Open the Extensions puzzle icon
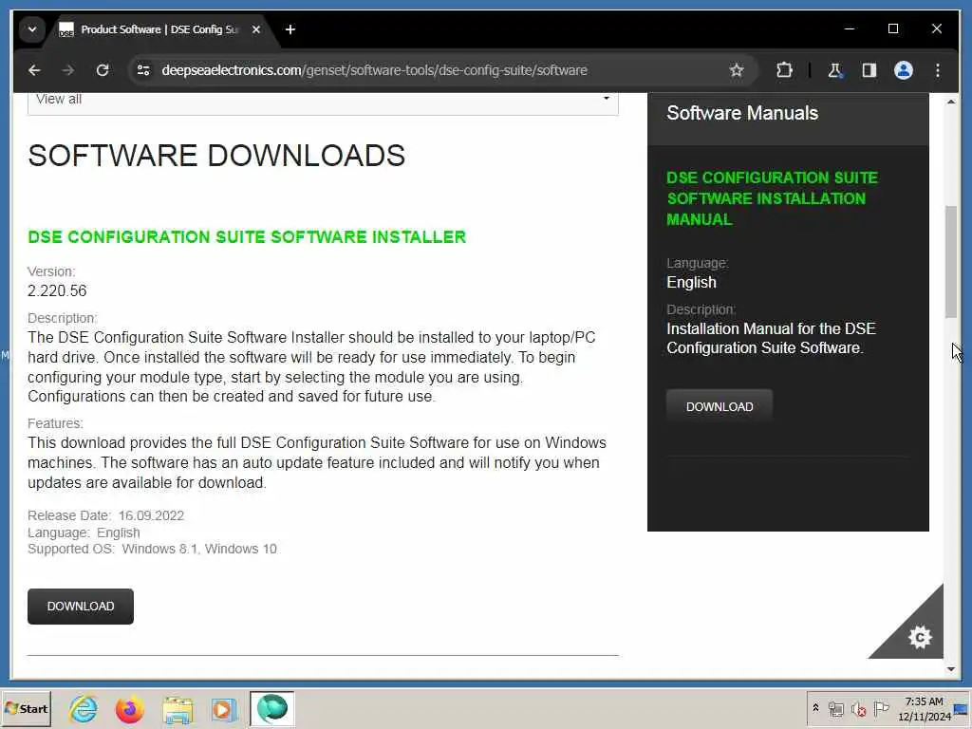This screenshot has width=972, height=729. (x=784, y=70)
